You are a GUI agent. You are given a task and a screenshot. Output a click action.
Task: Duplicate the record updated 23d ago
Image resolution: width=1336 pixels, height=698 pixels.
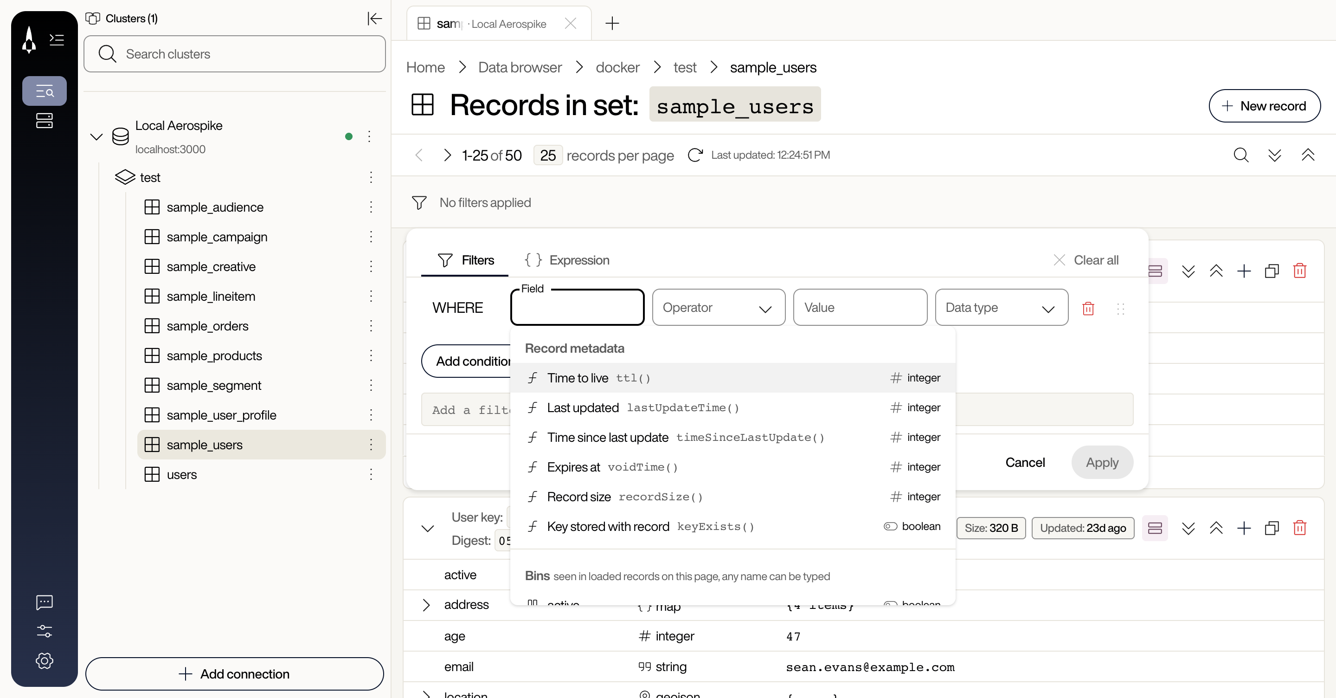click(x=1272, y=528)
